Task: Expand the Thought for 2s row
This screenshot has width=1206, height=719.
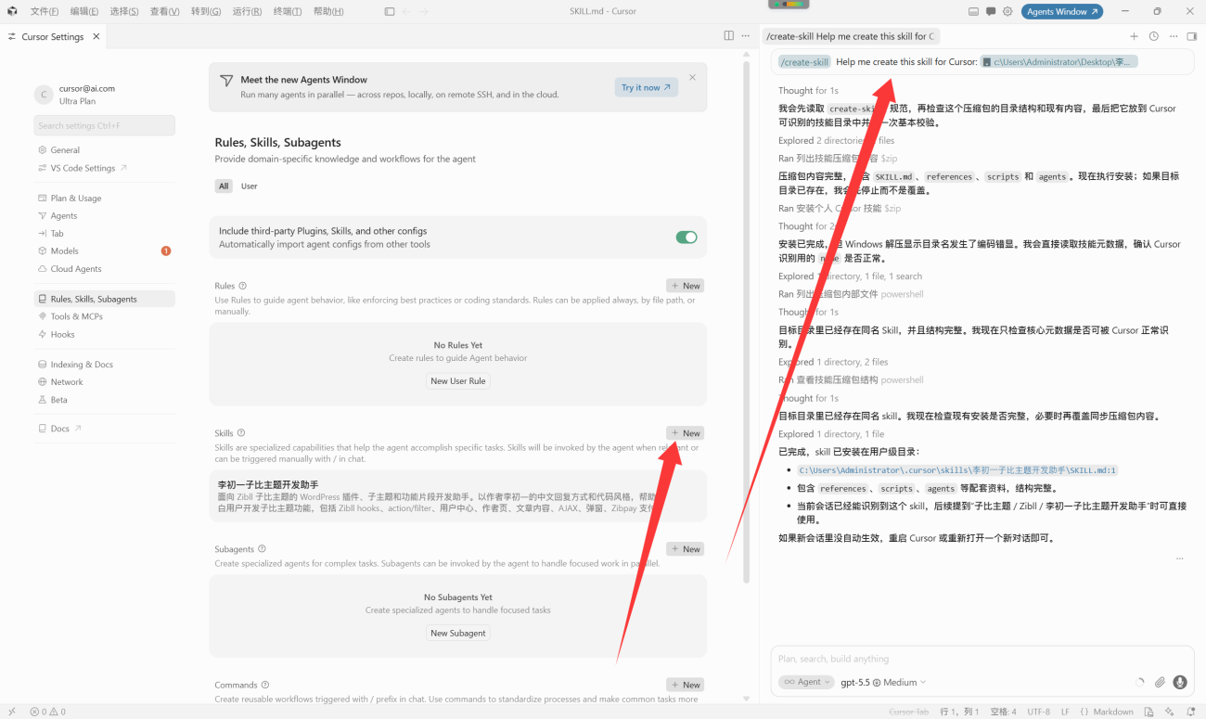Action: pos(808,226)
